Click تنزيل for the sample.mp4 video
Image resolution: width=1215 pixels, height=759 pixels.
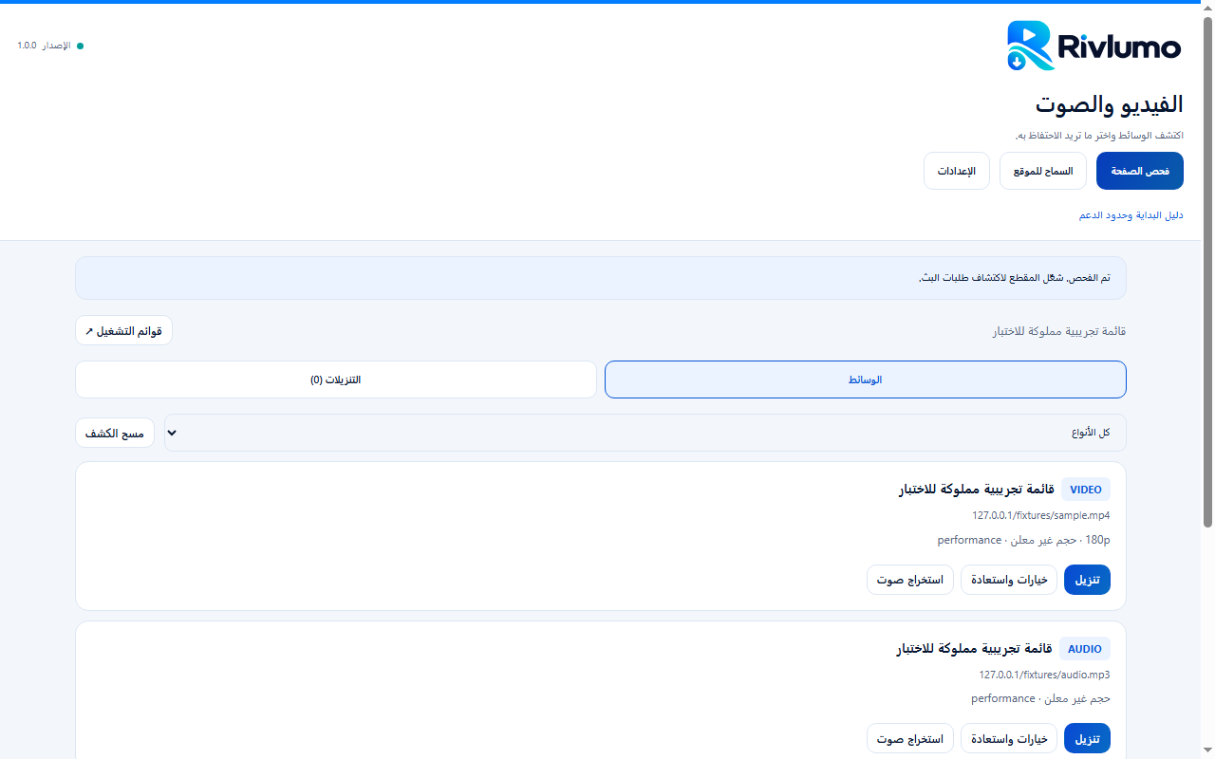[1087, 580]
